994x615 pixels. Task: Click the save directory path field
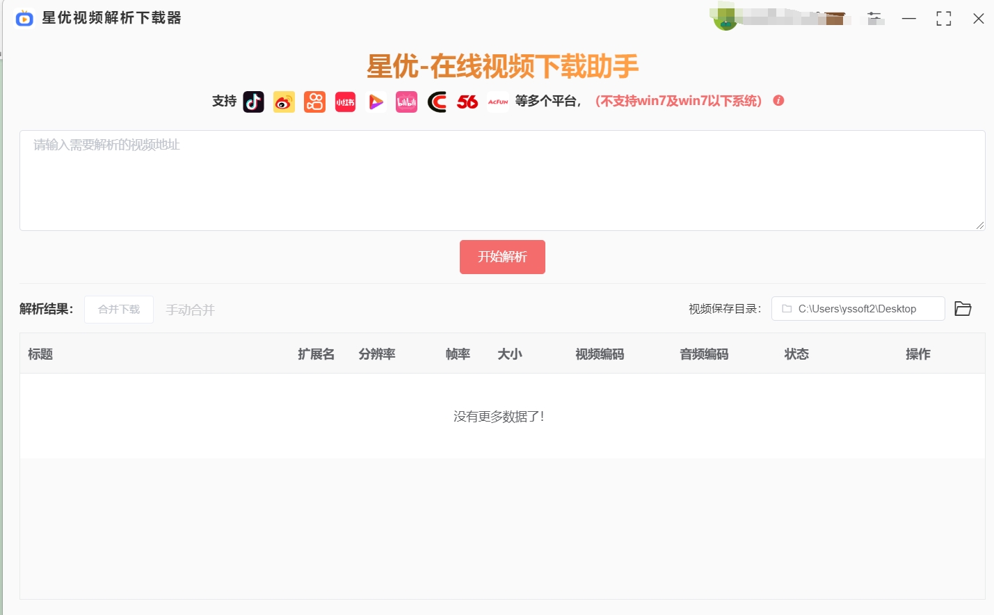point(858,308)
